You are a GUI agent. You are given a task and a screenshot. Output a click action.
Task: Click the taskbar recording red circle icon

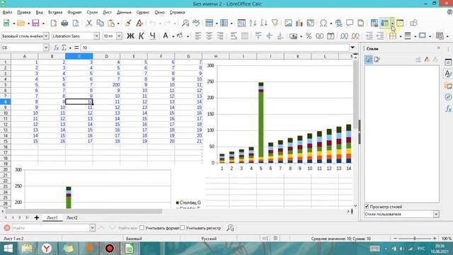point(110,249)
